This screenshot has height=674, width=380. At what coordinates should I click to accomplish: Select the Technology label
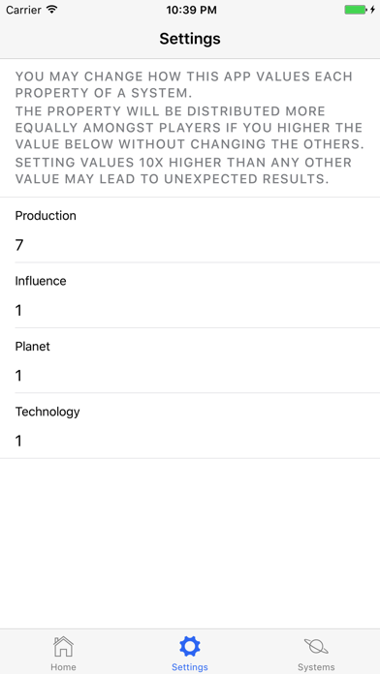47,412
